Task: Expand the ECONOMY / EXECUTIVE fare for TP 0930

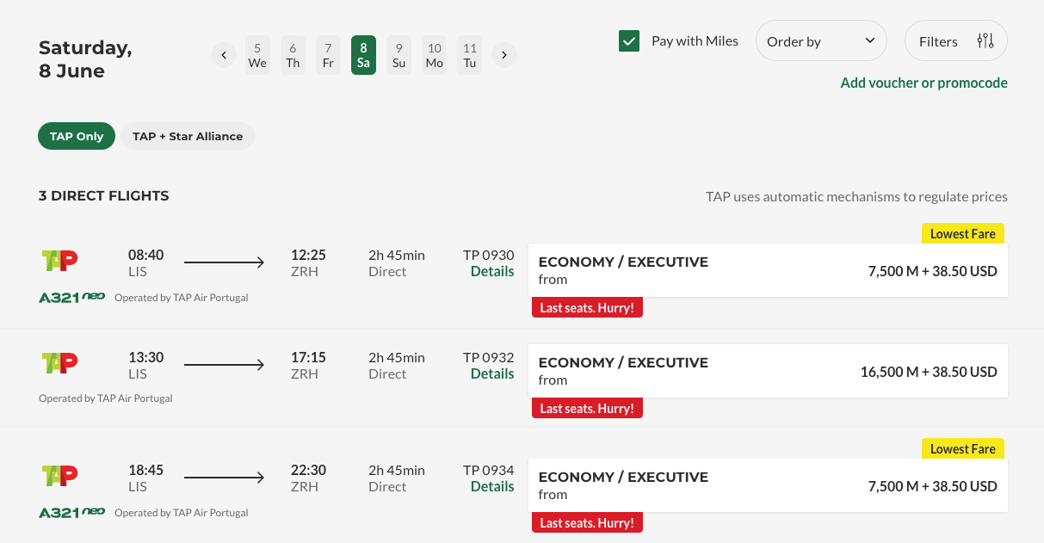Action: click(768, 270)
